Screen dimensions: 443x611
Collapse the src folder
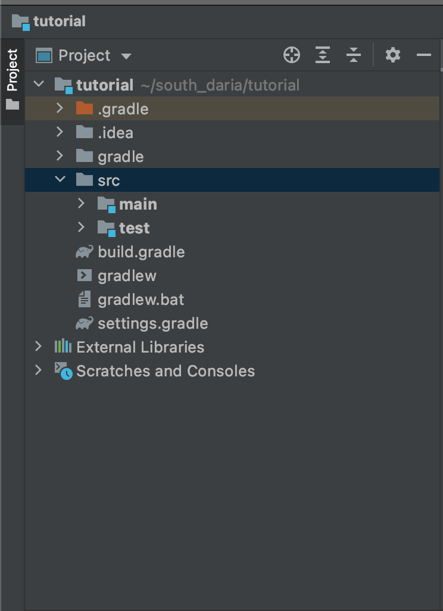click(x=60, y=180)
